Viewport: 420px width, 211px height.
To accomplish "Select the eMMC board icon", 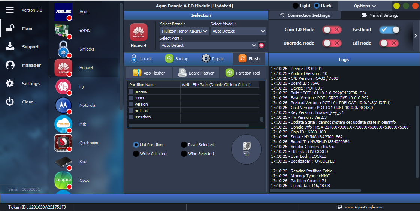I will (x=63, y=30).
